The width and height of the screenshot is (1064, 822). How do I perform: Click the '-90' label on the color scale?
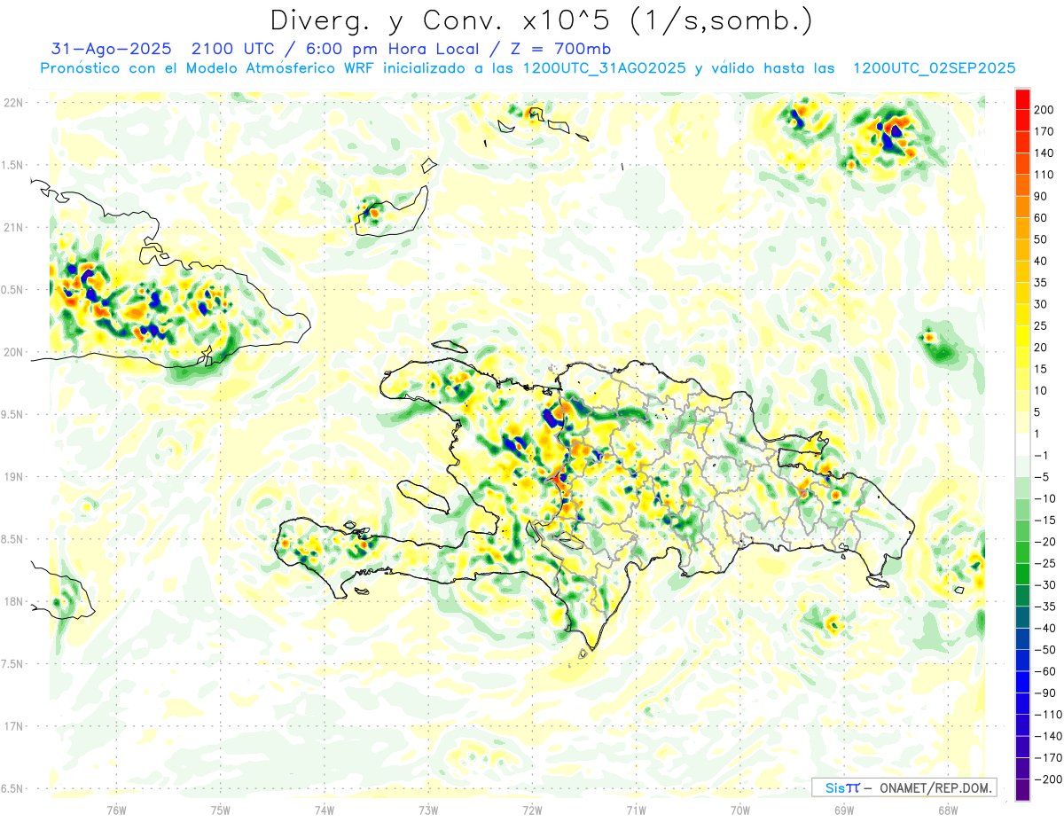point(1044,693)
